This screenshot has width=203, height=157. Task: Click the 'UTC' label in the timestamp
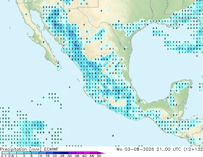pyautogui.click(x=177, y=149)
